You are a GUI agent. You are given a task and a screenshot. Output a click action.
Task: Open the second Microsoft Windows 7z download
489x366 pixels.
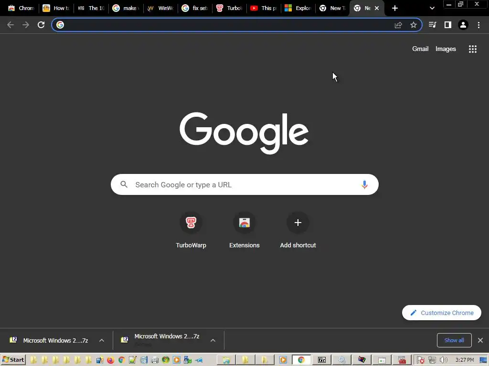click(x=160, y=340)
